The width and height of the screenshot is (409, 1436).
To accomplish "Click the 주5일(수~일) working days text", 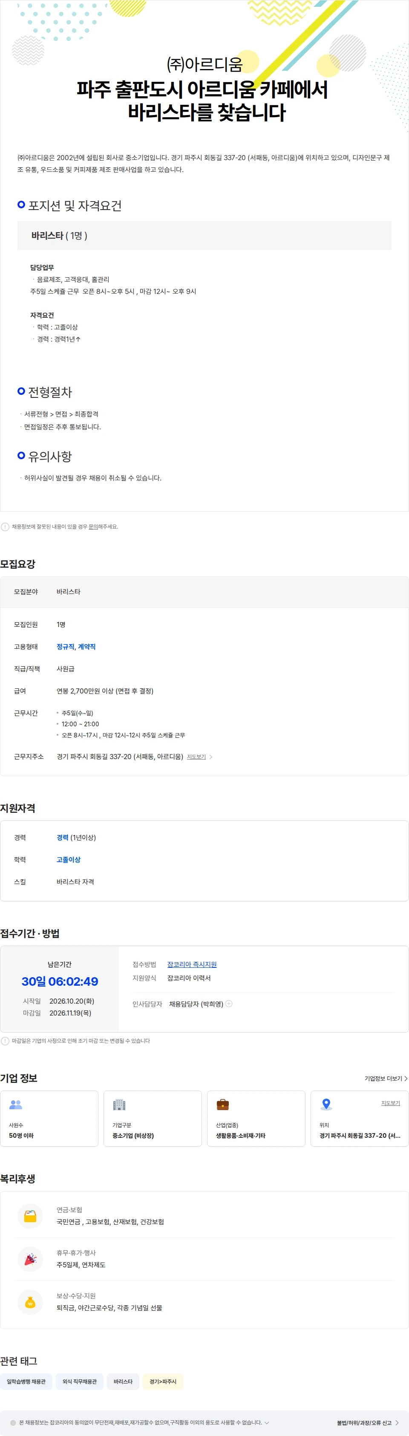I will [x=78, y=713].
